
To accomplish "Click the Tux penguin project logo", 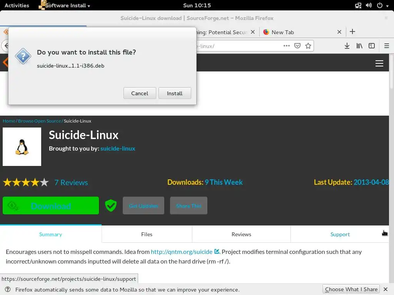I will point(22,147).
